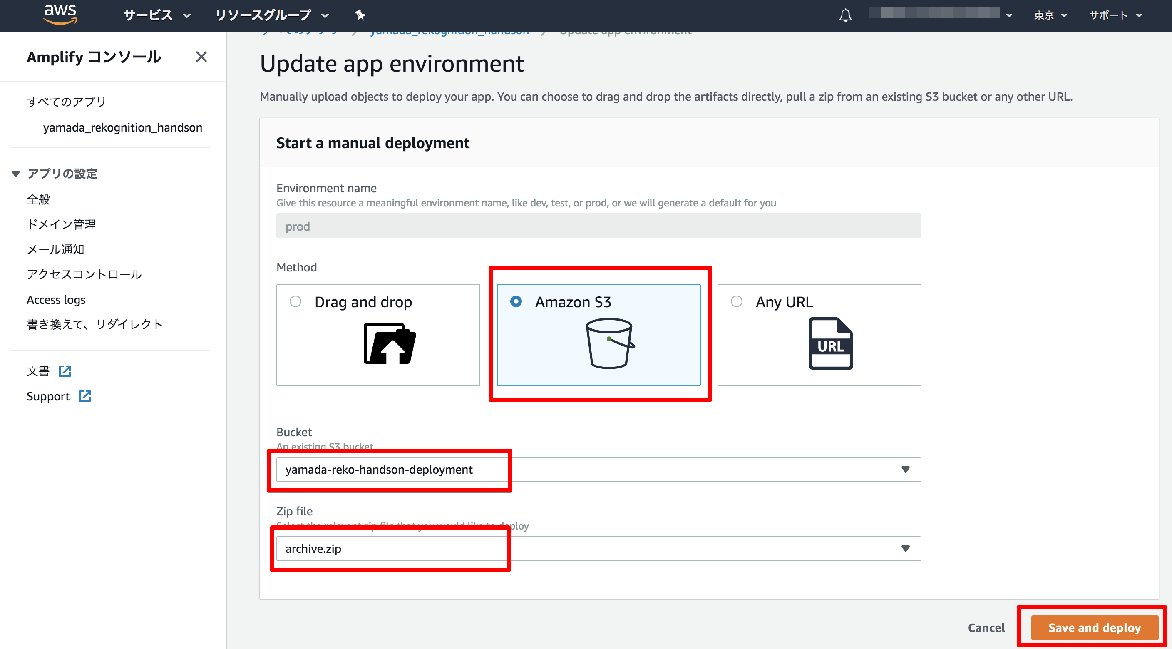The width and height of the screenshot is (1172, 649).
Task: Click the Environment name prod field
Action: tap(598, 226)
